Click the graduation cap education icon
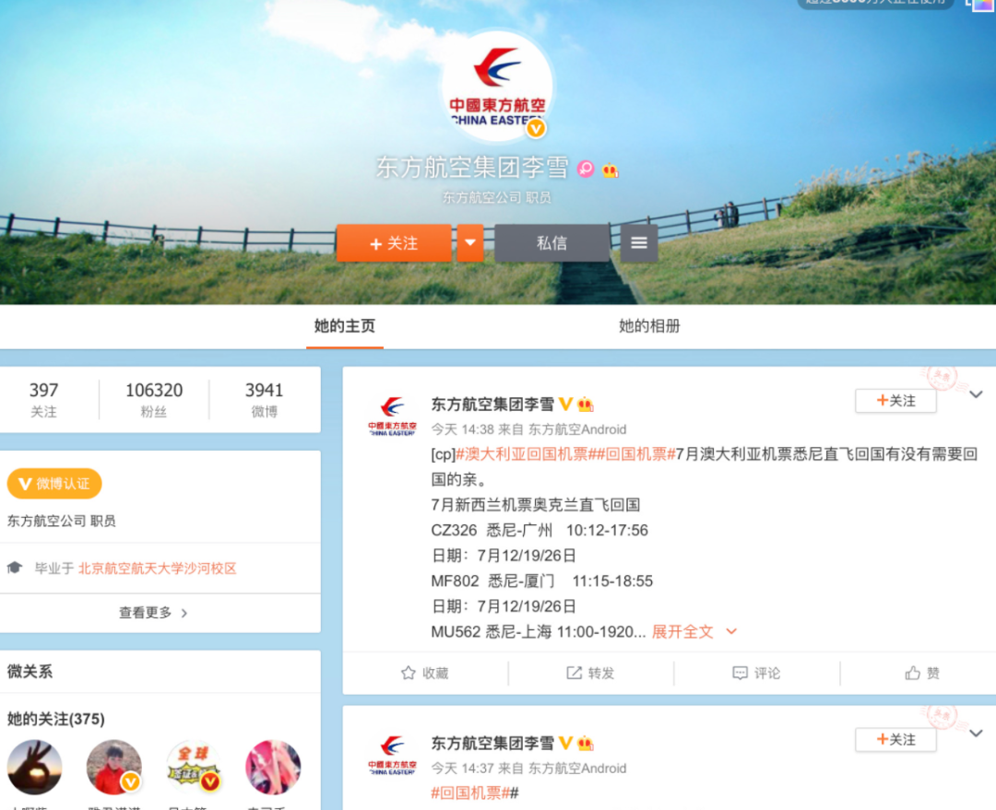Viewport: 996px width, 810px height. click(x=15, y=568)
